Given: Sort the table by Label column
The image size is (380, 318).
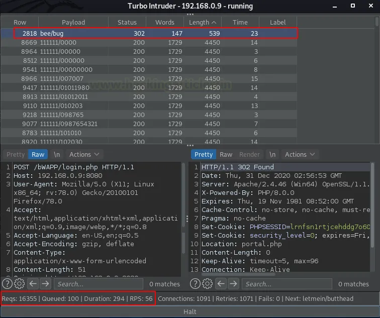Looking at the screenshot, I should (278, 22).
